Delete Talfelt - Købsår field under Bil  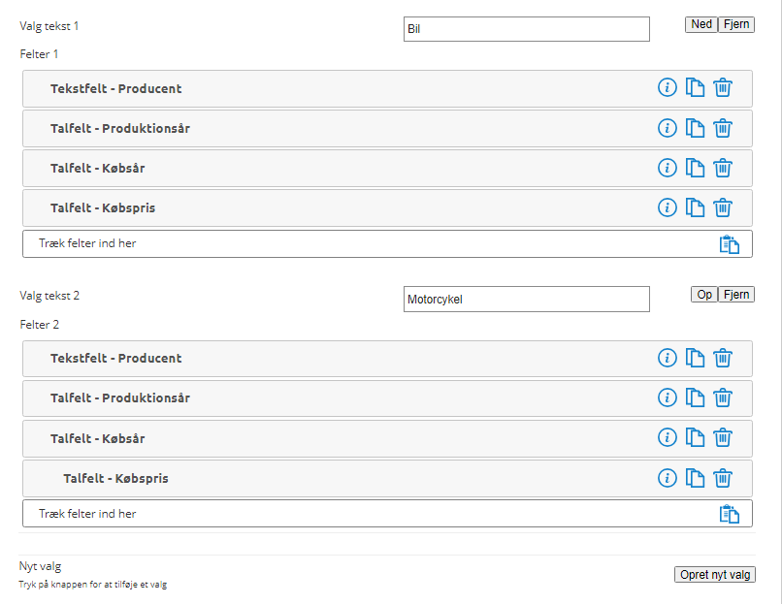pos(723,168)
